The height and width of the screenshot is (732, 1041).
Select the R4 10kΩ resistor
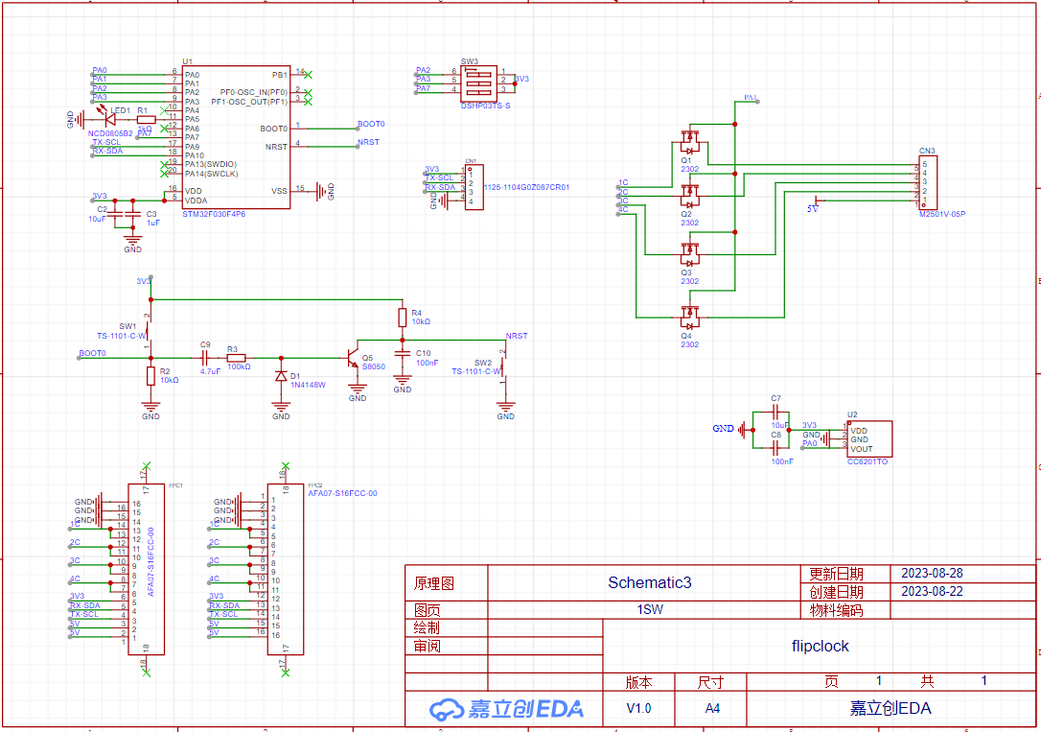[403, 318]
